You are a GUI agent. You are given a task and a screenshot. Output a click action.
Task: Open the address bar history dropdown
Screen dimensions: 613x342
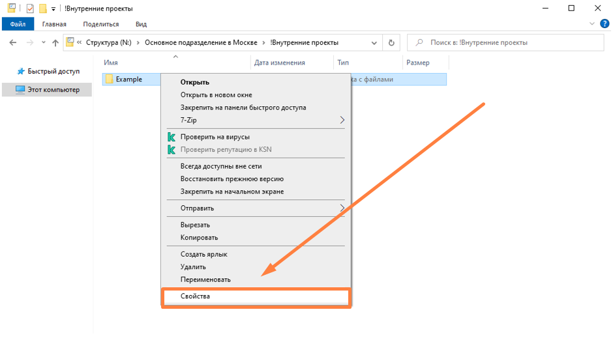[374, 43]
